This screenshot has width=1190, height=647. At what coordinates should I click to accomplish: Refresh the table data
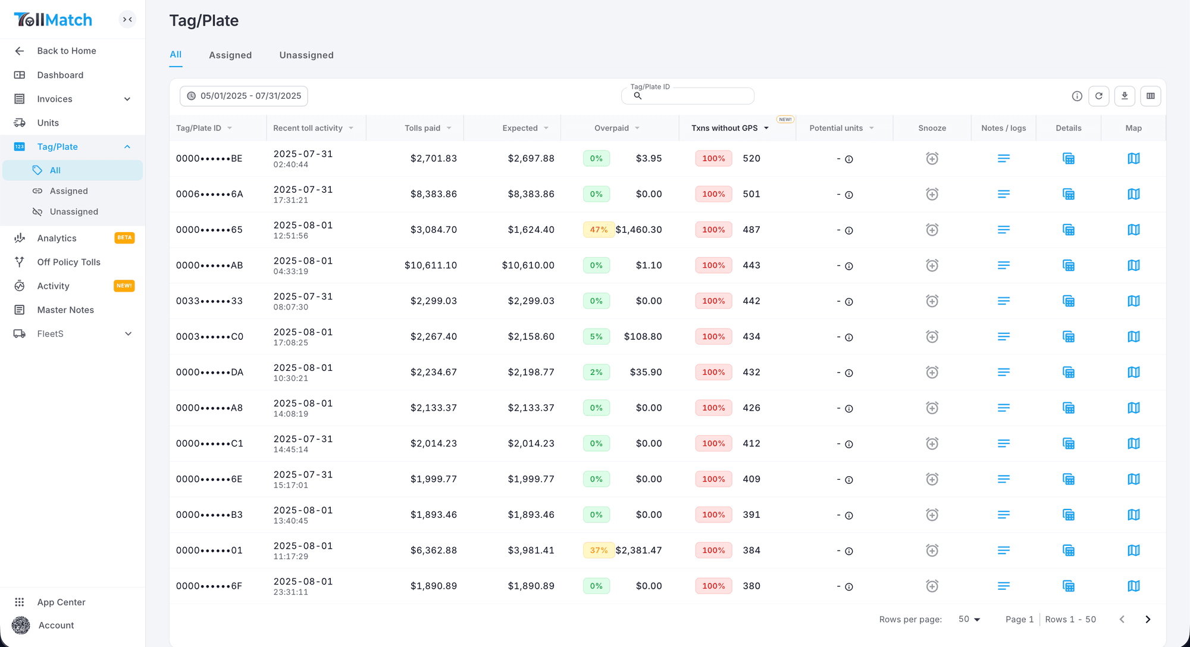tap(1099, 96)
